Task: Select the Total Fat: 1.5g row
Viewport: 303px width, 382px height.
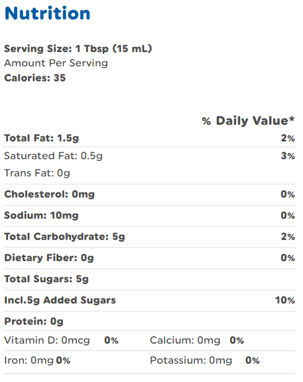Action: click(x=149, y=138)
